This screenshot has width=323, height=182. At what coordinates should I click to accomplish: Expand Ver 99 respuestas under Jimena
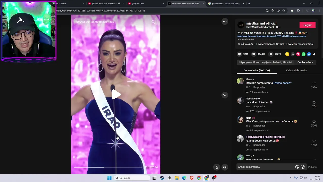(x=257, y=92)
